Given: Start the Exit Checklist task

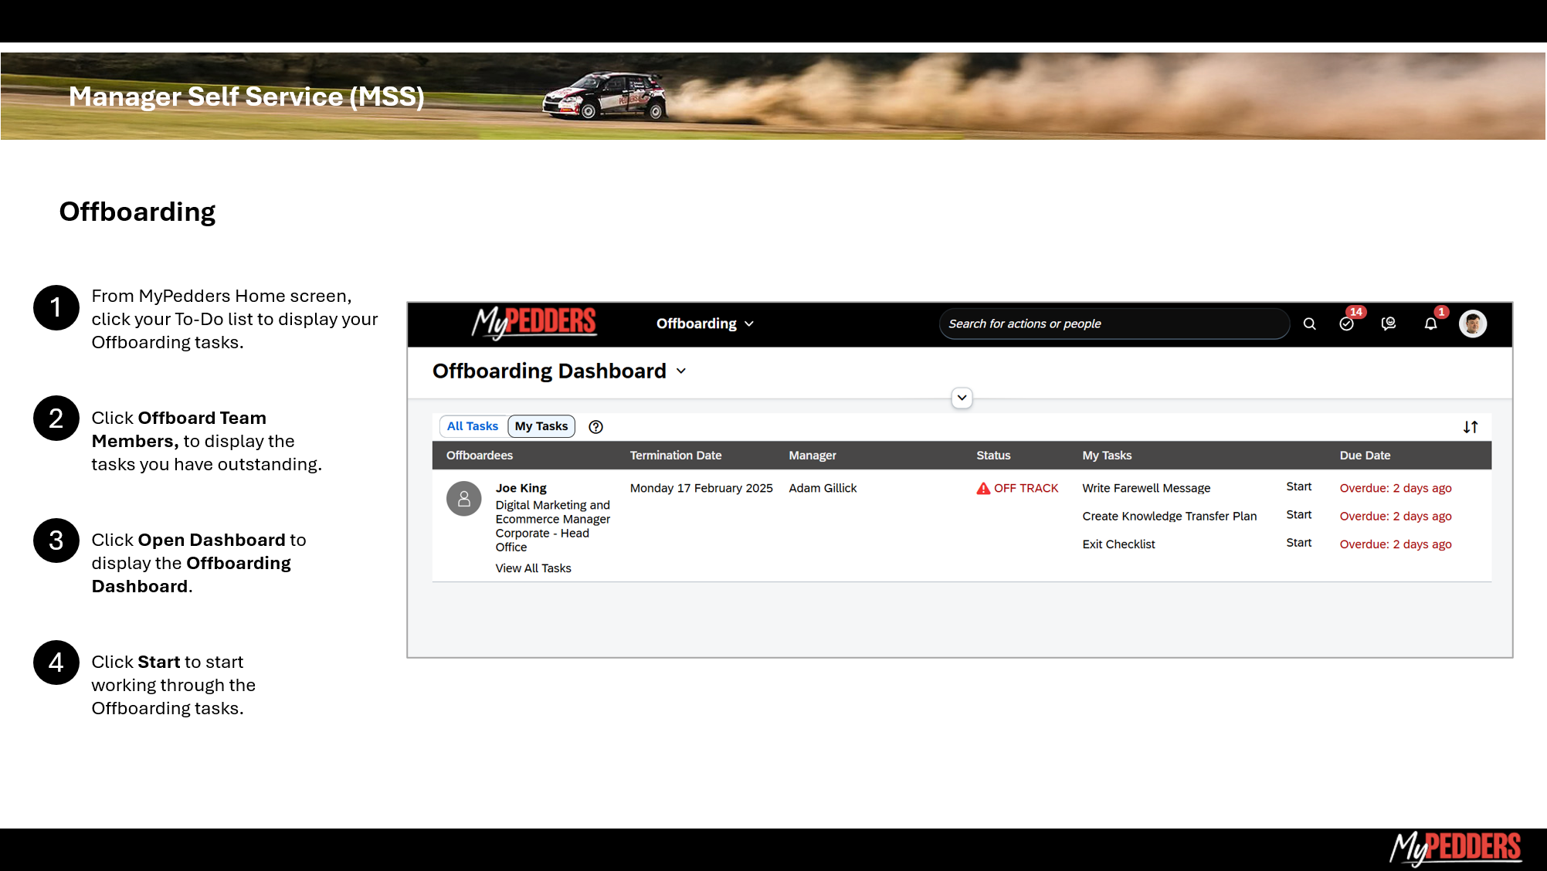Looking at the screenshot, I should coord(1298,543).
